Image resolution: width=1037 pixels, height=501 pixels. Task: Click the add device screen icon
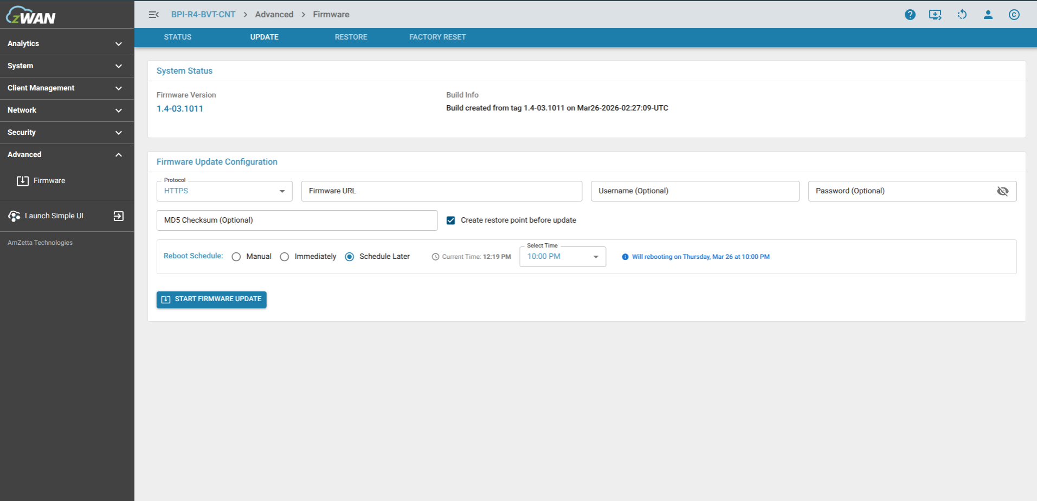(x=935, y=15)
